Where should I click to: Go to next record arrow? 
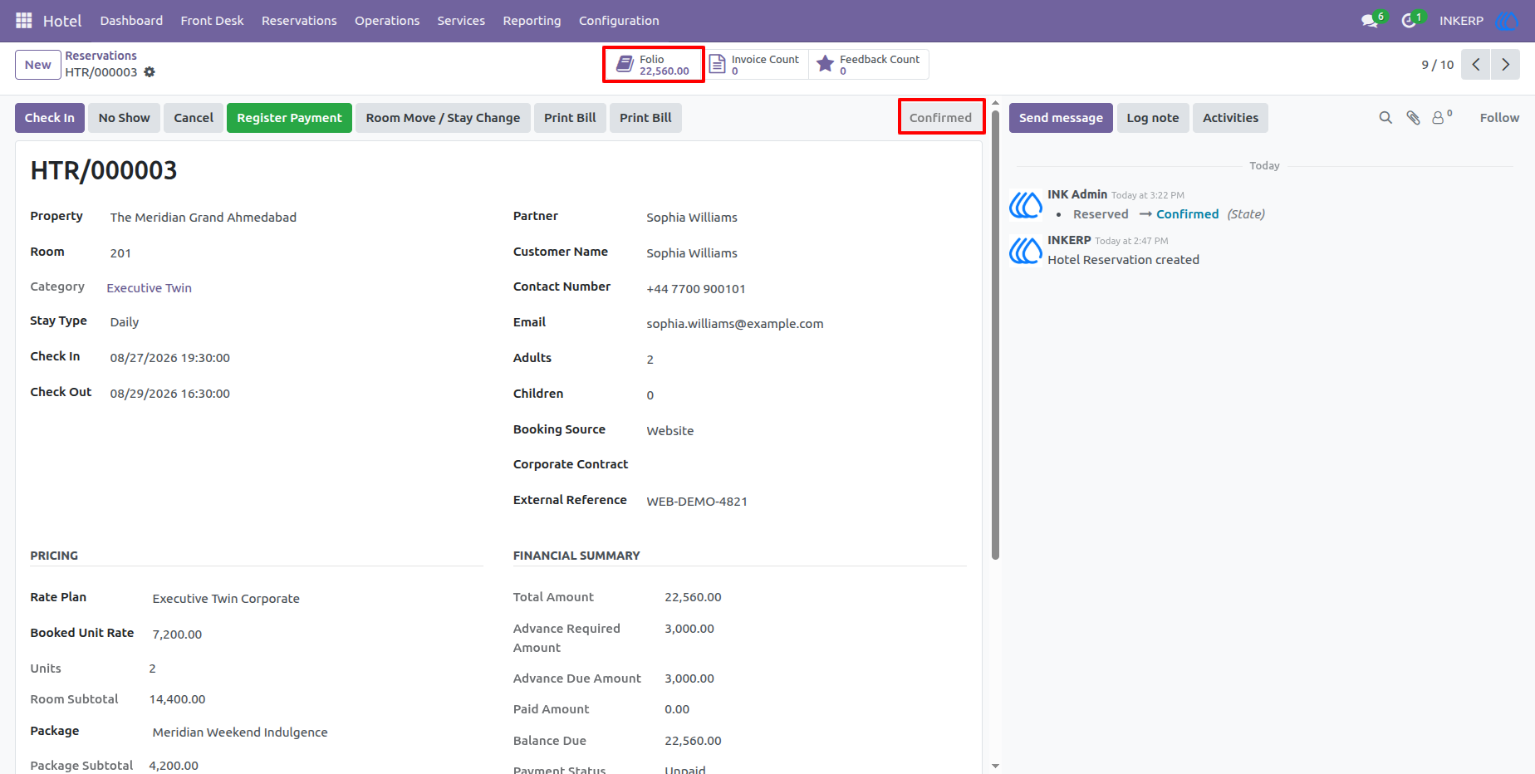click(x=1505, y=65)
